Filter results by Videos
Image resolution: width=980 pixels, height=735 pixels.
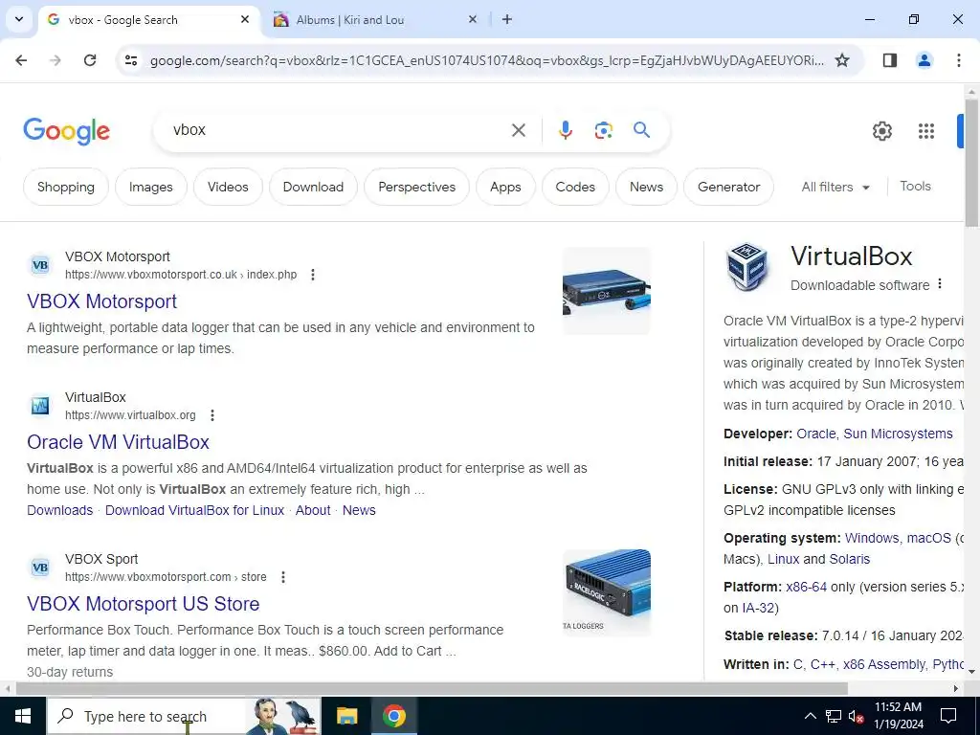pyautogui.click(x=228, y=187)
